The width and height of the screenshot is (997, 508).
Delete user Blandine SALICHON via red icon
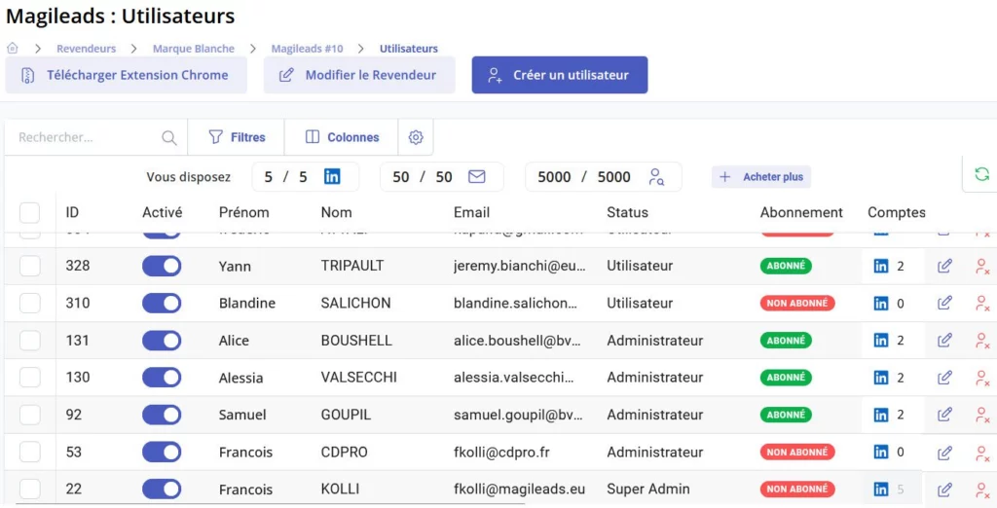pos(982,303)
